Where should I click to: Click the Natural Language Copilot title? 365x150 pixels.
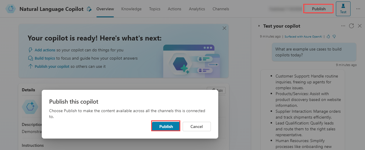point(51,9)
